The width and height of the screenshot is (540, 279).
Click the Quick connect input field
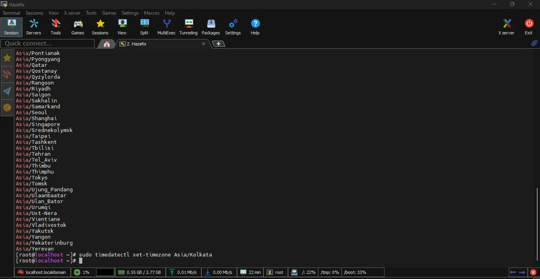48,44
